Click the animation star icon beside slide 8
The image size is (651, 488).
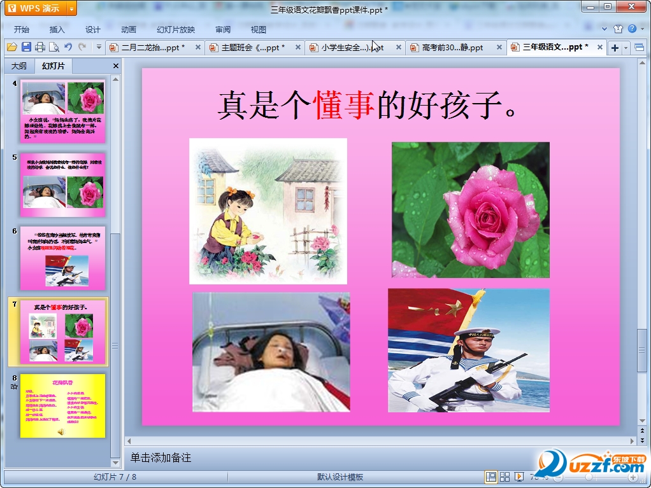click(14, 386)
